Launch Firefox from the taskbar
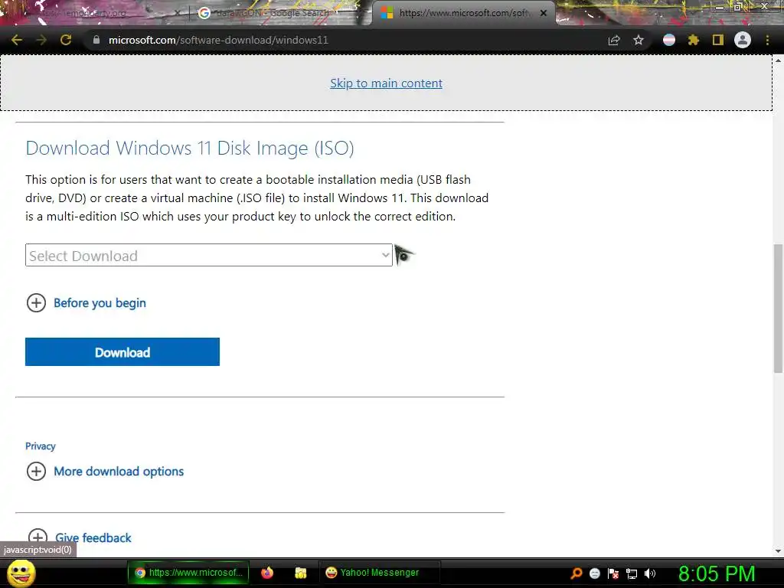Screen dimensions: 784x588 267,573
